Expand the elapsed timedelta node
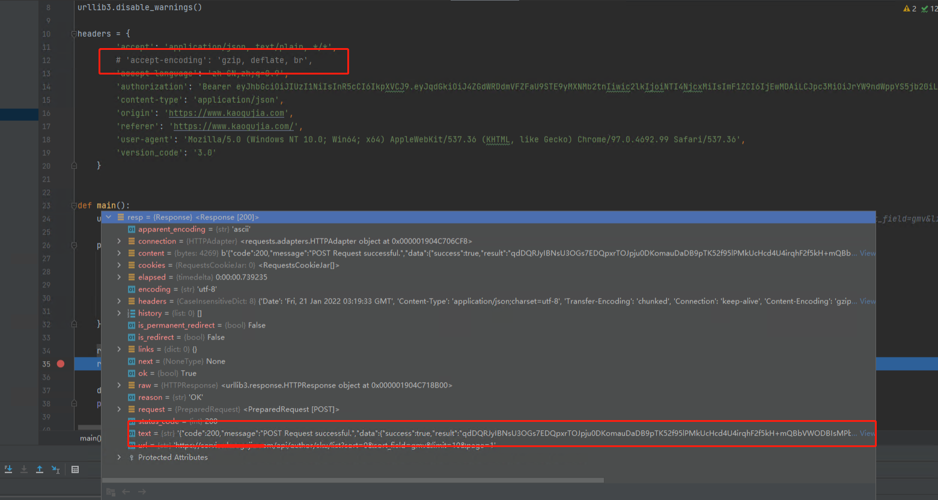This screenshot has height=500, width=938. [x=119, y=277]
